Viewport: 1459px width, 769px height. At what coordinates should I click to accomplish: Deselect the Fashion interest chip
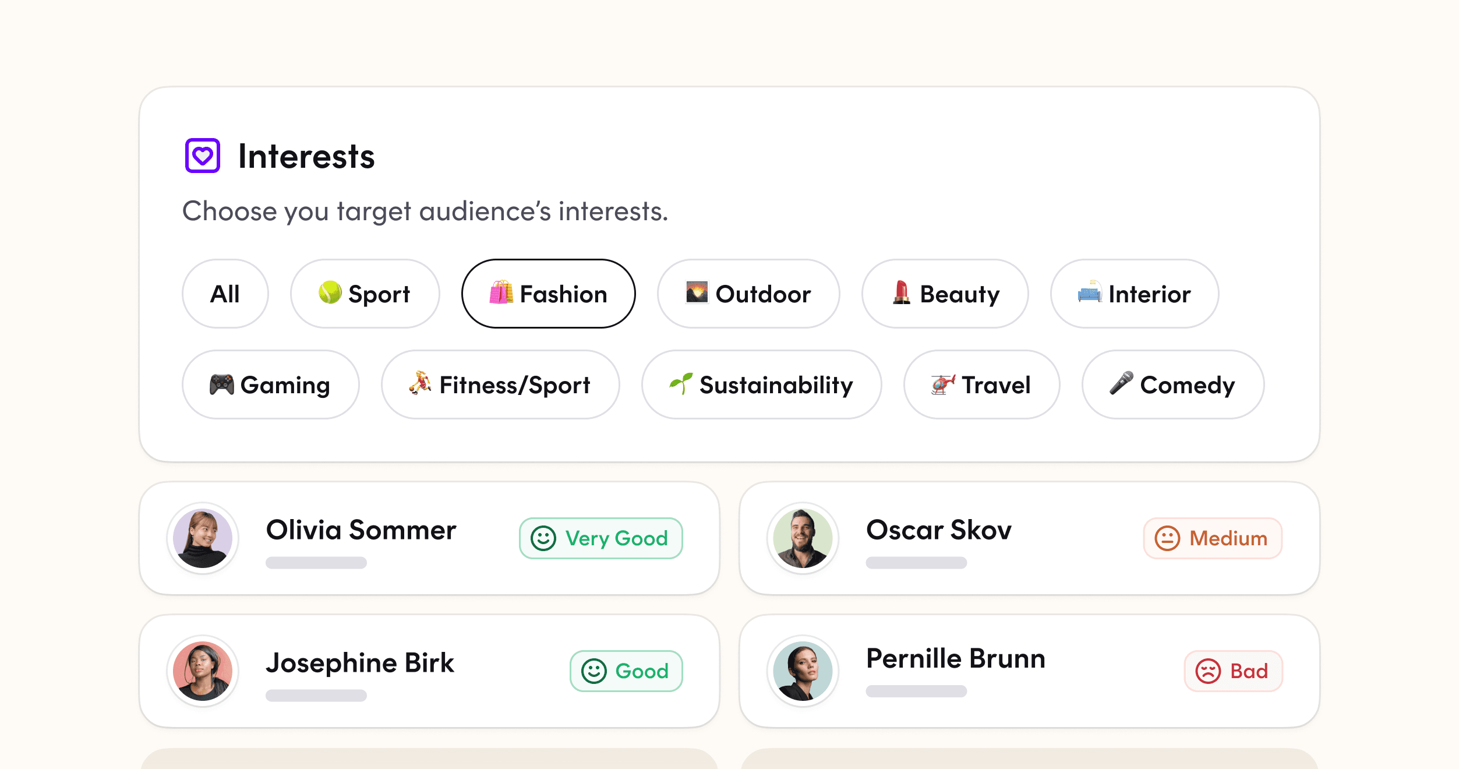pos(547,294)
